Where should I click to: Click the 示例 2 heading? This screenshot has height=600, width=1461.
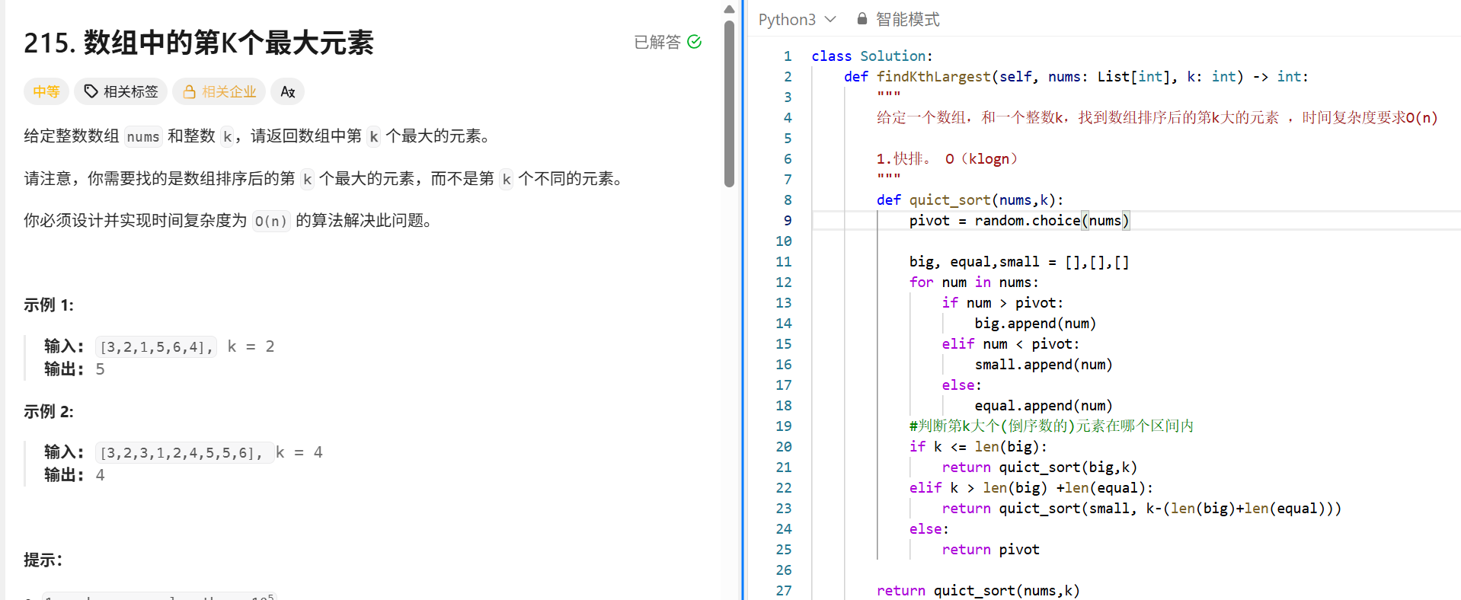coord(49,412)
